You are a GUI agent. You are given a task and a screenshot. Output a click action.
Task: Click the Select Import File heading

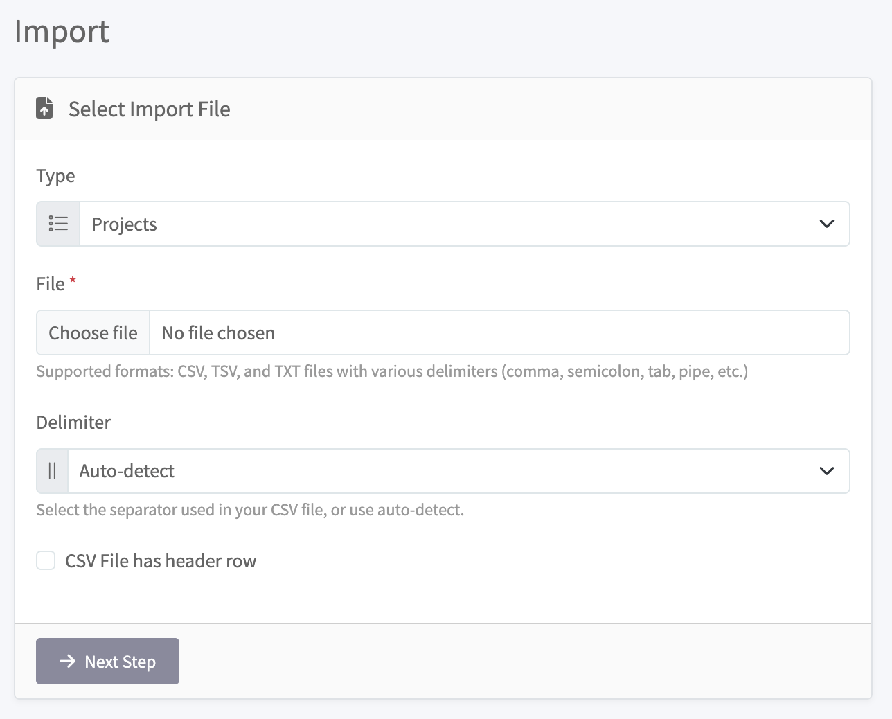click(x=149, y=109)
